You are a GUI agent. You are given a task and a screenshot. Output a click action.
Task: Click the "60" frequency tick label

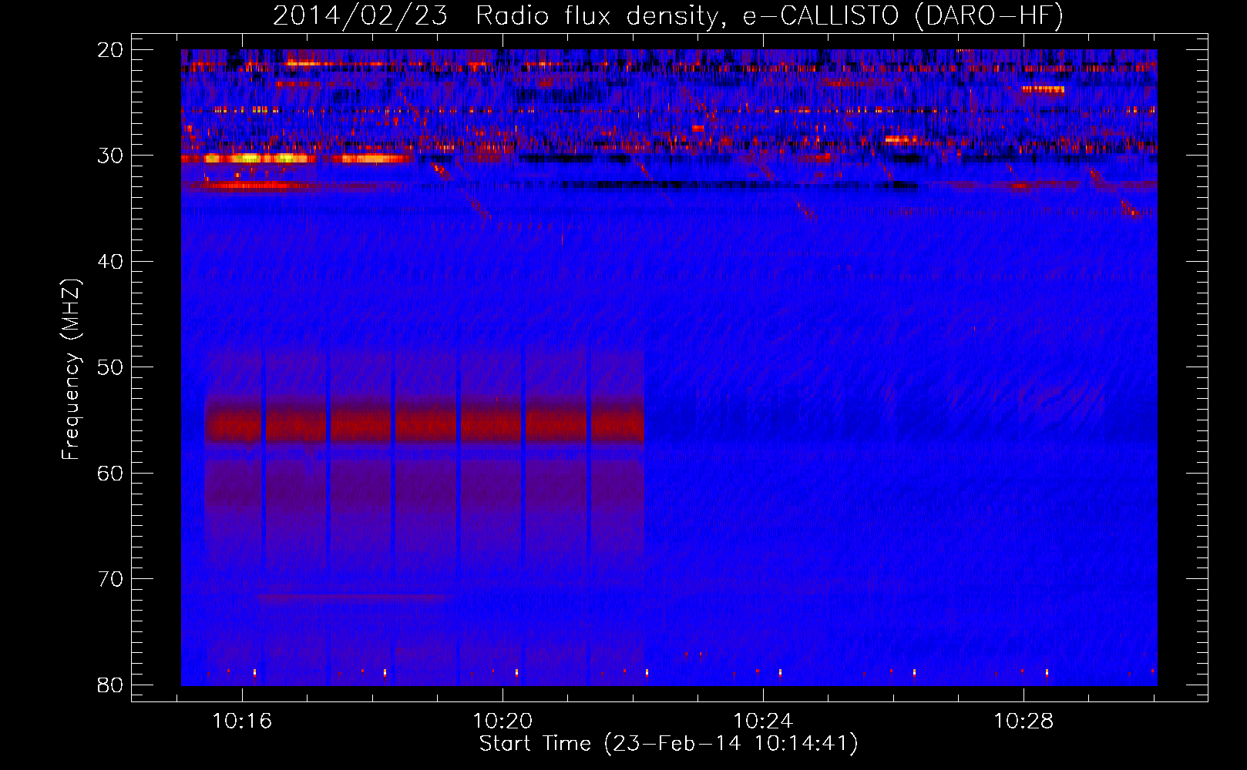point(111,473)
